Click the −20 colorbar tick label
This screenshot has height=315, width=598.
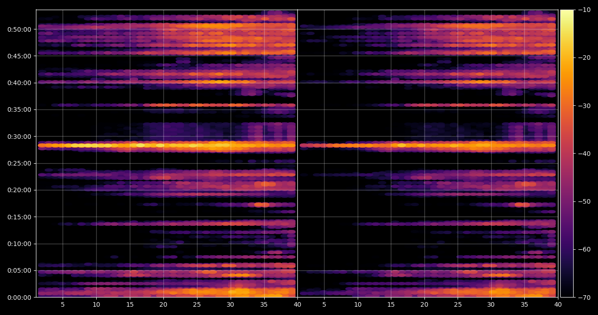point(584,57)
